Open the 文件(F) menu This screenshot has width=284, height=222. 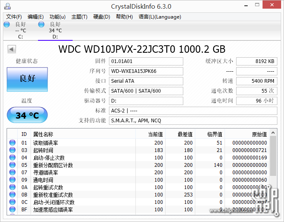point(14,17)
